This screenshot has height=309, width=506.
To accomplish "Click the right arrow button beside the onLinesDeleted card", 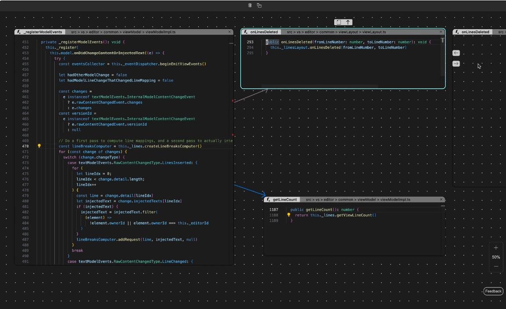I will pyautogui.click(x=456, y=64).
